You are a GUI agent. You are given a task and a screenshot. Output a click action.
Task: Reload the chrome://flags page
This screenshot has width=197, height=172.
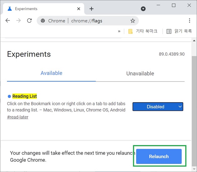tap(29, 20)
